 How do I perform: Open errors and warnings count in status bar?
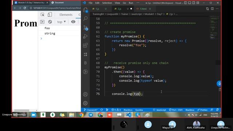[116, 110]
